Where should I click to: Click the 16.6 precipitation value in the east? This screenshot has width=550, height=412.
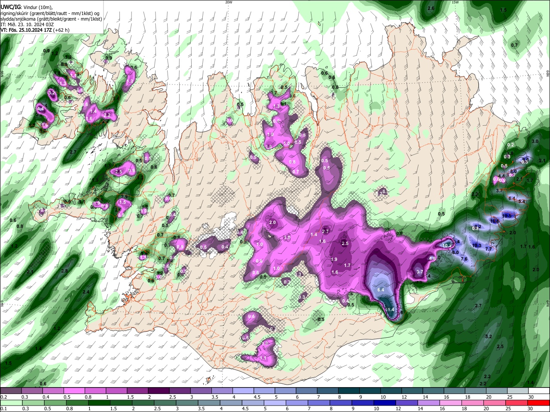point(495,221)
